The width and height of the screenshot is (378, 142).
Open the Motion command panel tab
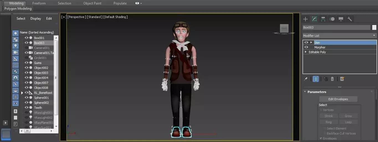(332, 19)
